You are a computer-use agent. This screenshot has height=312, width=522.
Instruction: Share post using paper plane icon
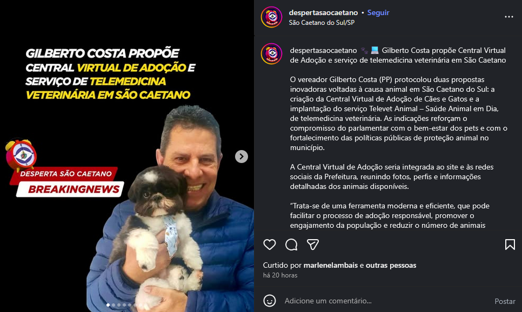click(312, 245)
